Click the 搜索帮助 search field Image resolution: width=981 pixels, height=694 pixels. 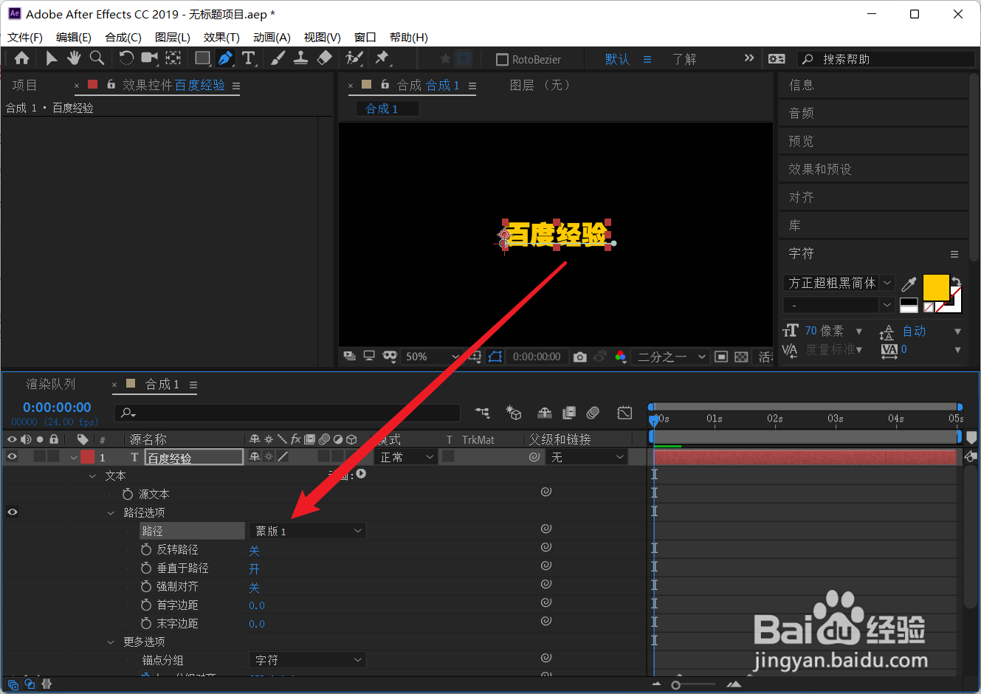point(886,59)
